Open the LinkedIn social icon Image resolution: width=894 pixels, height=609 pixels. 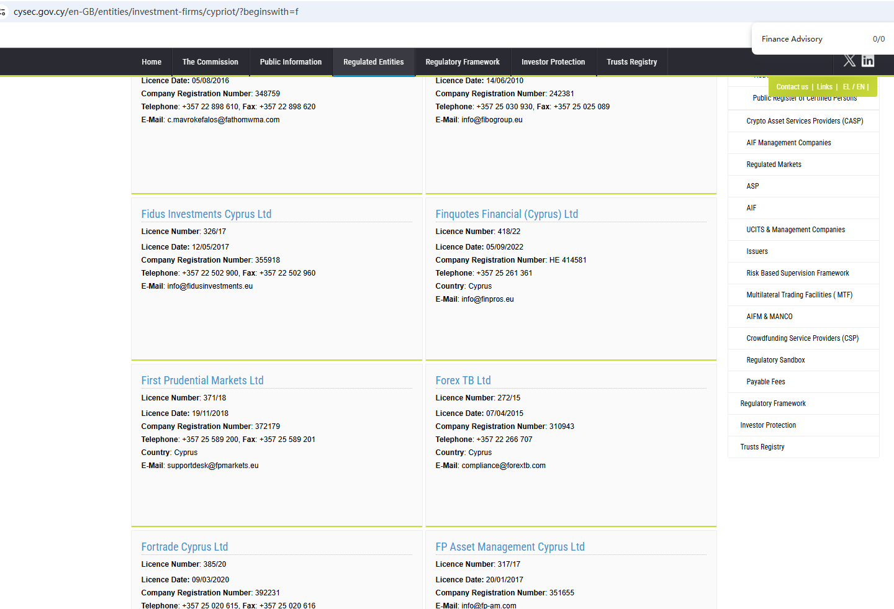tap(868, 60)
